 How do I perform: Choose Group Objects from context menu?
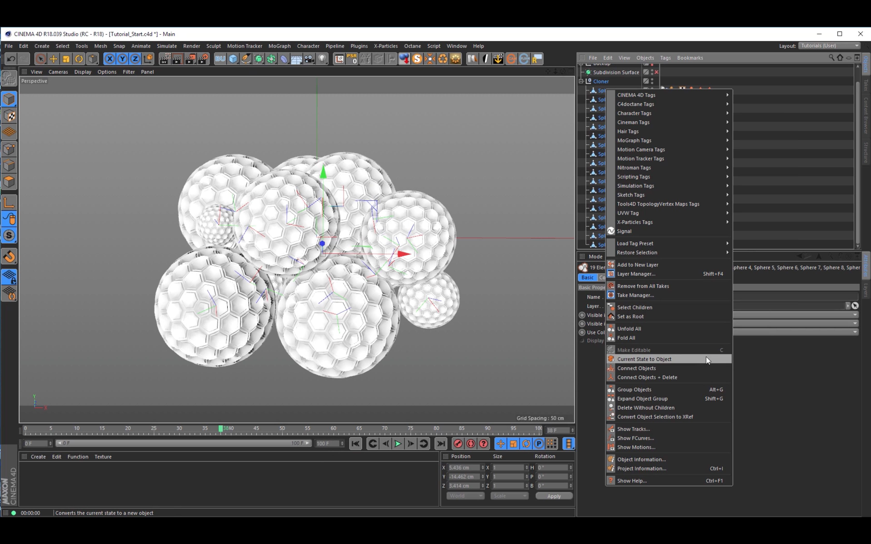669,389
